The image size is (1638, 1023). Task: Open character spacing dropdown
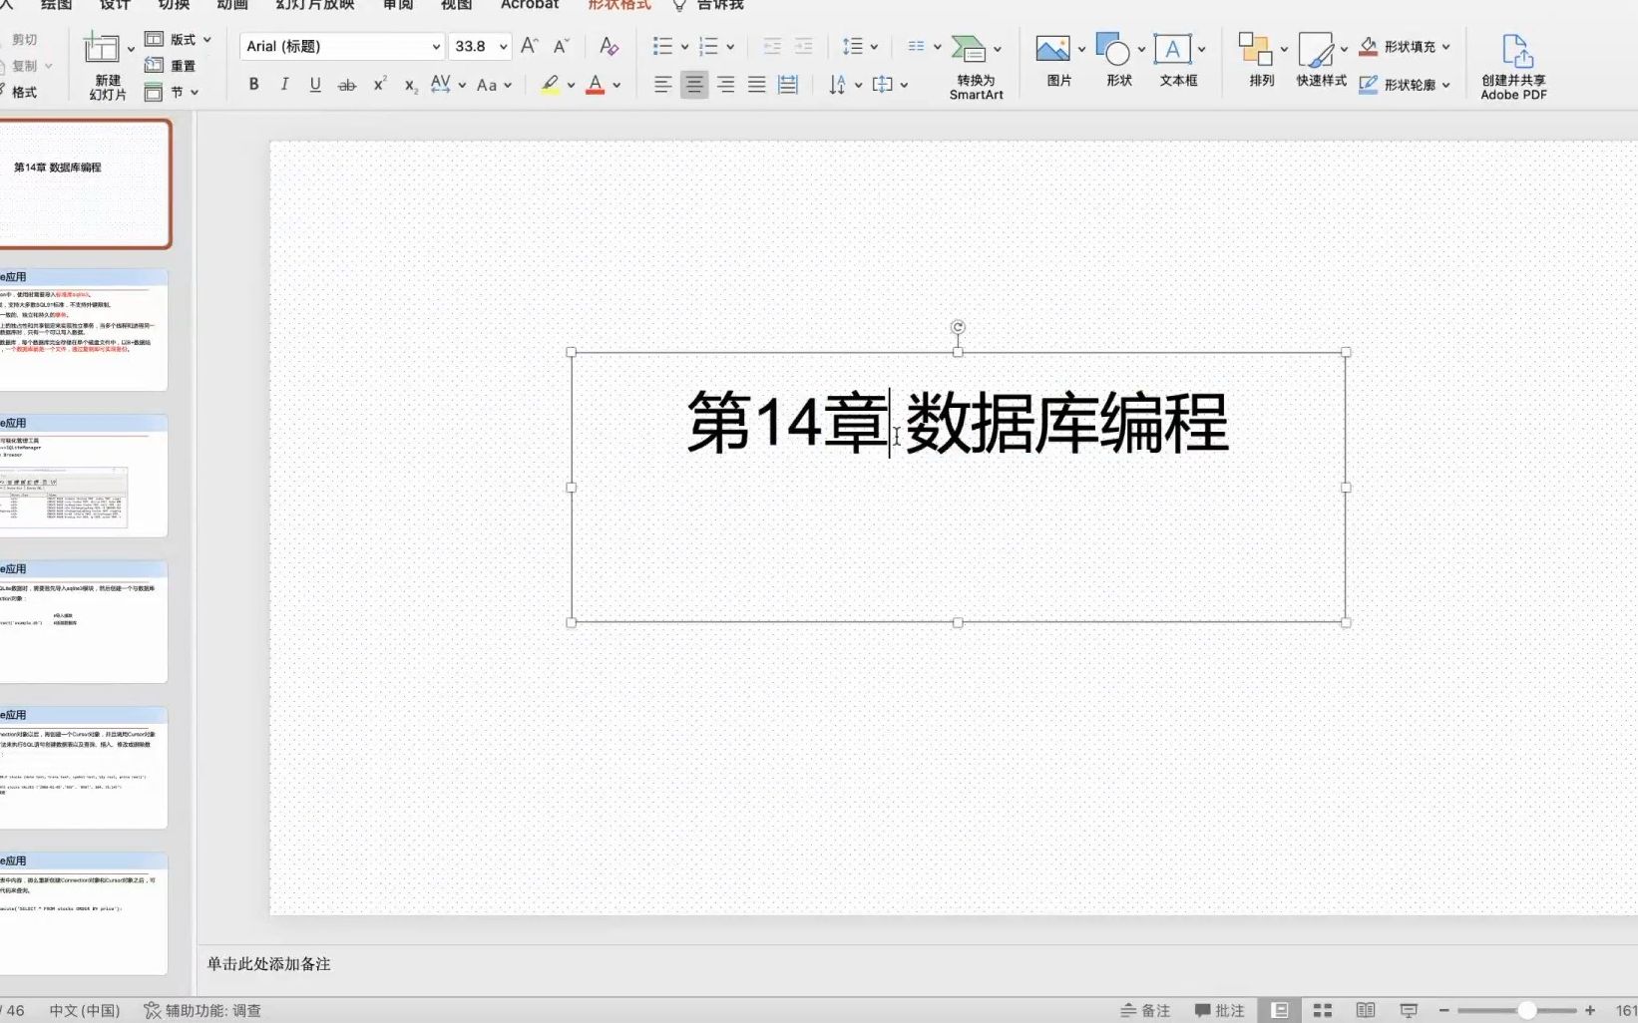point(448,85)
